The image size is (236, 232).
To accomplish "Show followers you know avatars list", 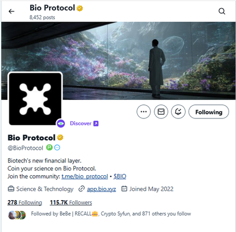I will 17,215.
